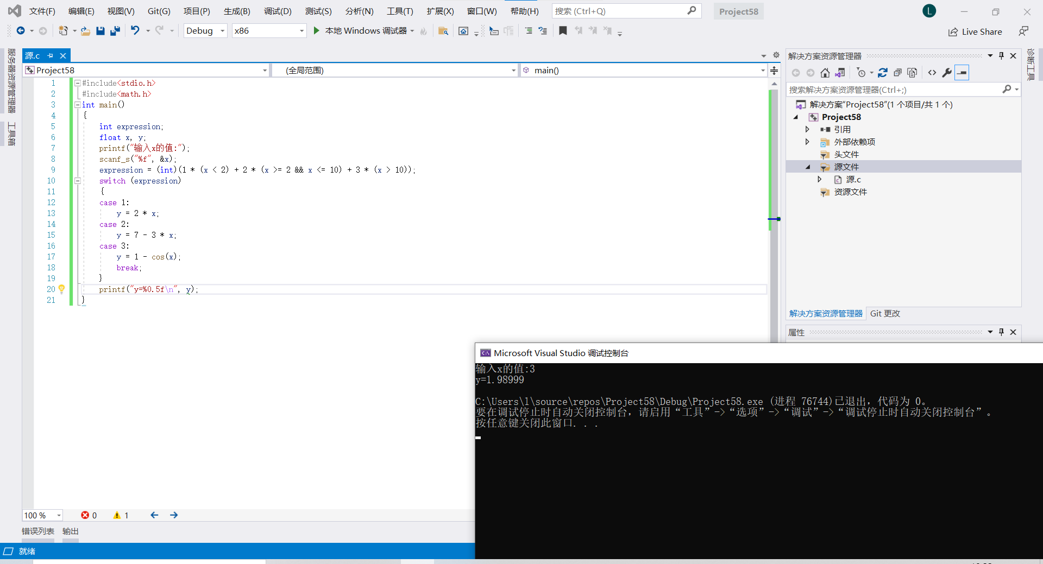Click the new project toolbar icon
The image size is (1043, 564).
64,31
